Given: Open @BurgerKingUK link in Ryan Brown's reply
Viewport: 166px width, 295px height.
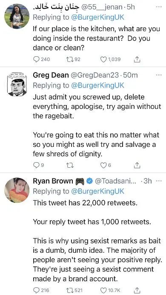Looking at the screenshot, I should click(x=97, y=191).
